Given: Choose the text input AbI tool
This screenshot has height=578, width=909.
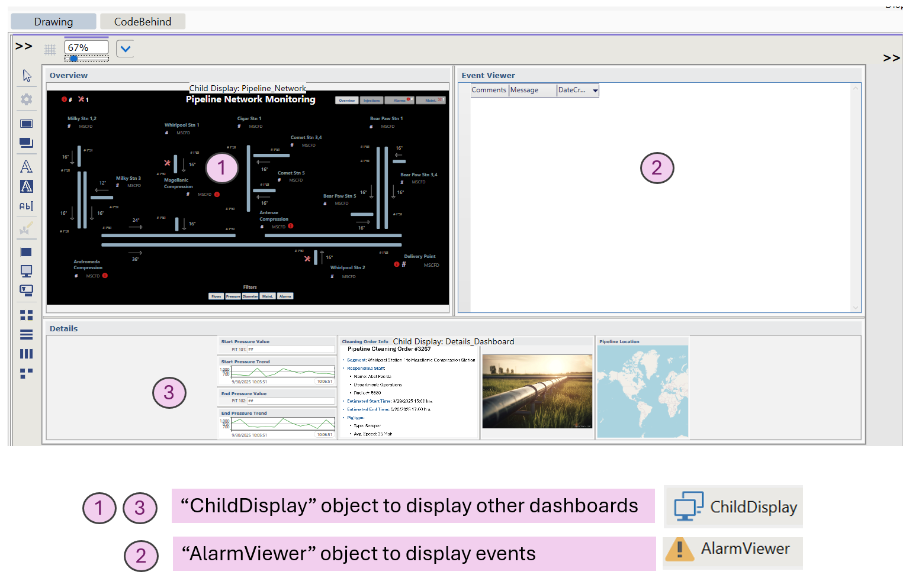Looking at the screenshot, I should [x=26, y=206].
